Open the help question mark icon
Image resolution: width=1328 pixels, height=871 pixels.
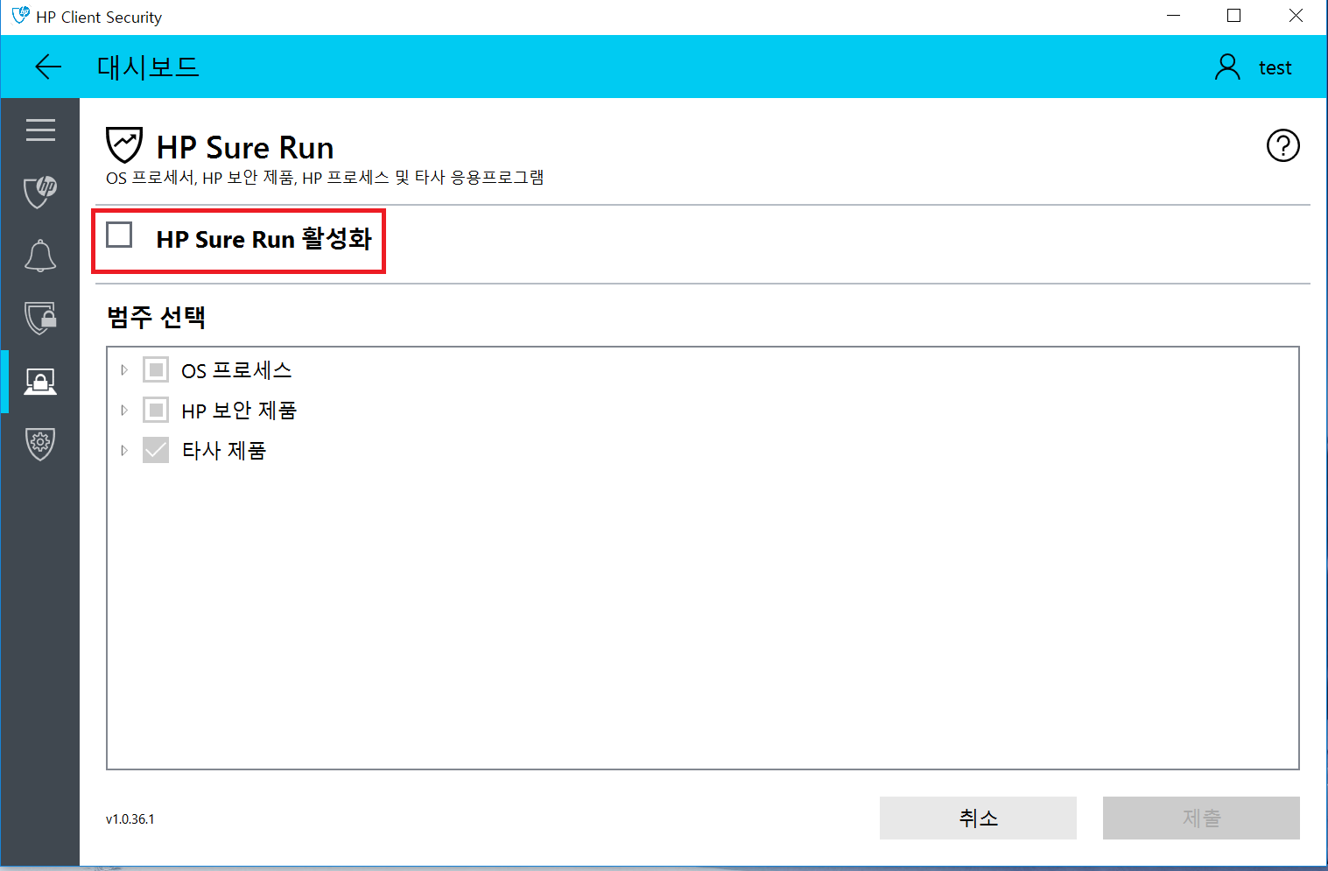(1282, 145)
